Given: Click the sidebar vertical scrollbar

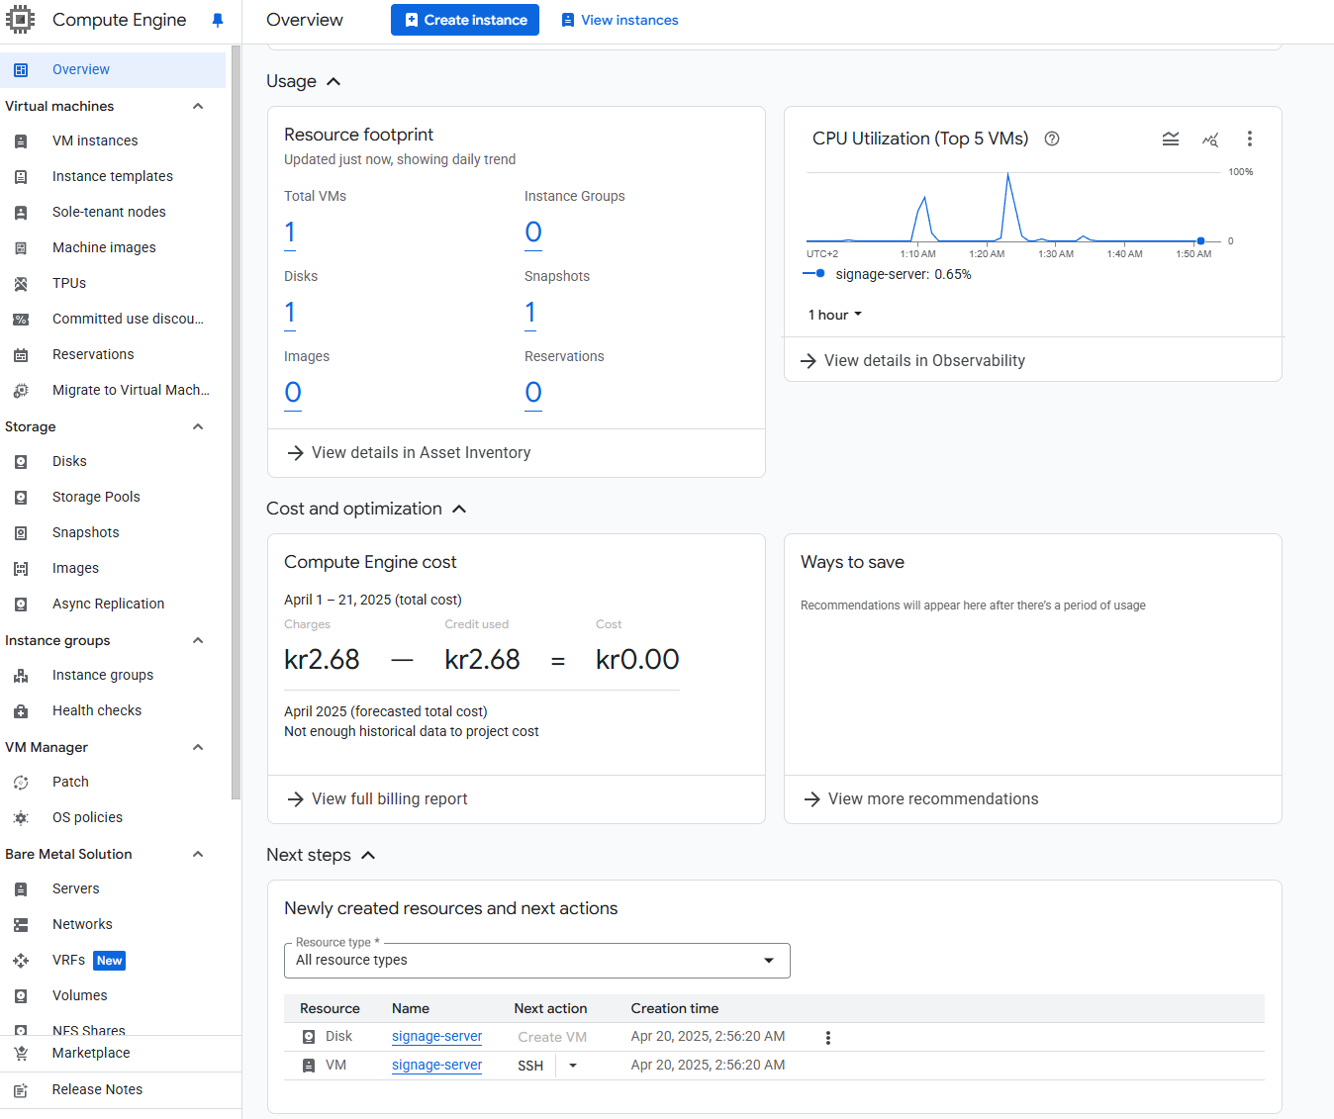Looking at the screenshot, I should click(x=236, y=422).
